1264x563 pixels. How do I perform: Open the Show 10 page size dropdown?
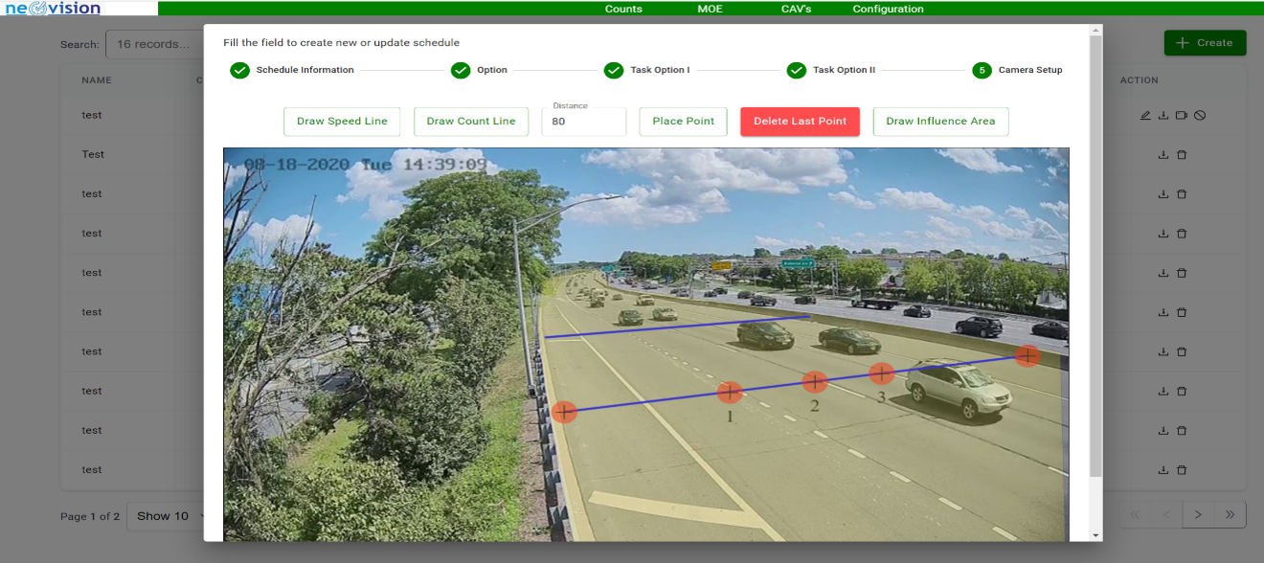169,516
